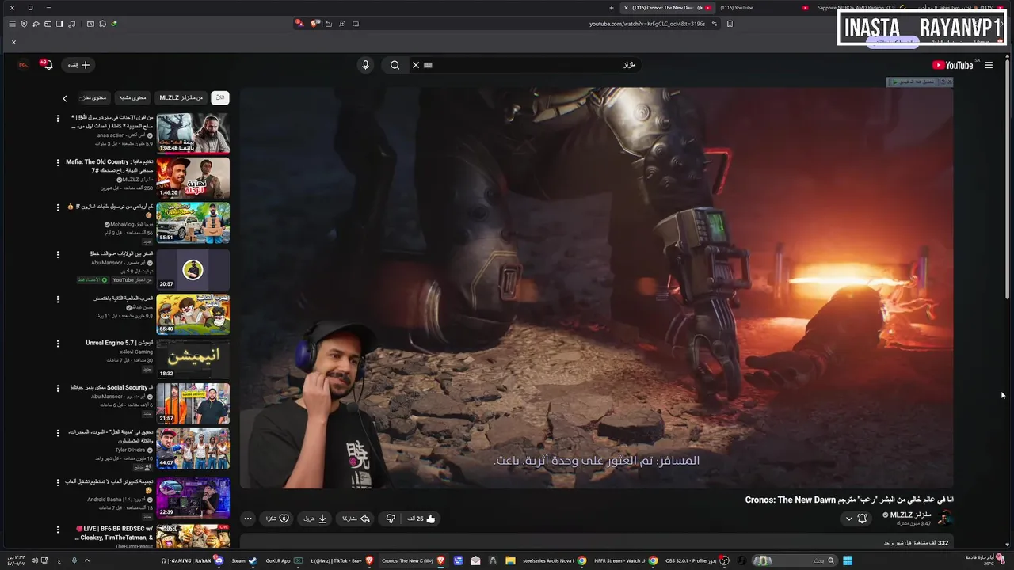Toggle MLZLZ subscription notification bell dropdown

[x=856, y=519]
